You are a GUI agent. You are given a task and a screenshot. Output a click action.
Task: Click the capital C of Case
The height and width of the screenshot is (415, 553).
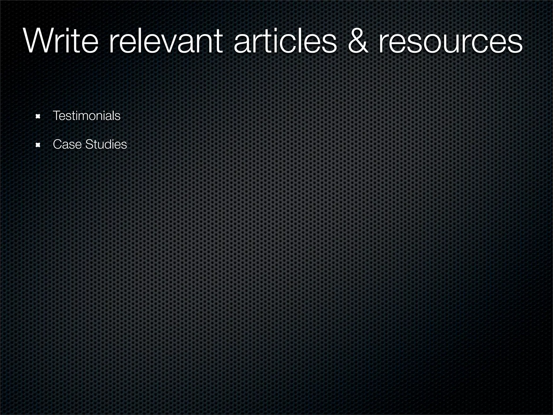pyautogui.click(x=57, y=145)
